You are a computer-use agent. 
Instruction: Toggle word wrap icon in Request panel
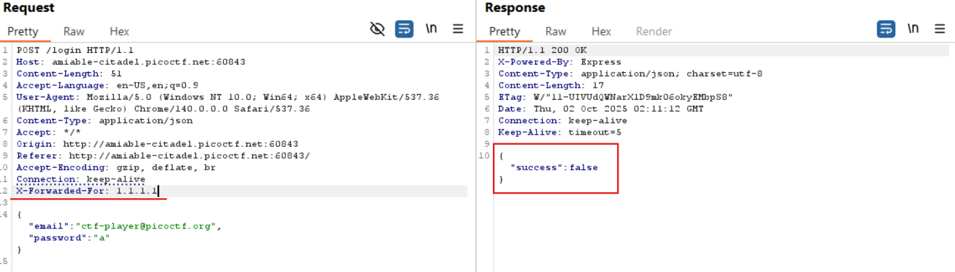pyautogui.click(x=404, y=29)
